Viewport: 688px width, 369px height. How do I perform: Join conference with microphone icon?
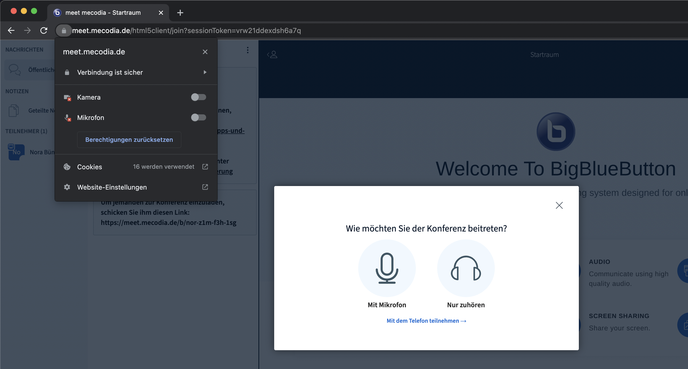pyautogui.click(x=387, y=268)
